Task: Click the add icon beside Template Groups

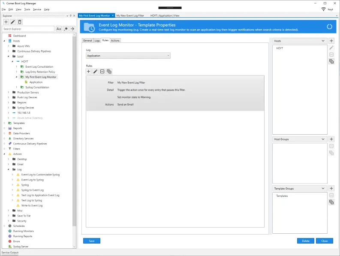Action: point(331,189)
